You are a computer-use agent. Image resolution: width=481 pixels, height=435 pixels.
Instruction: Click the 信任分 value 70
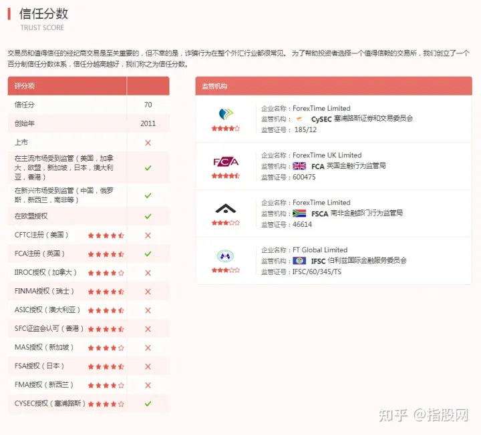148,105
